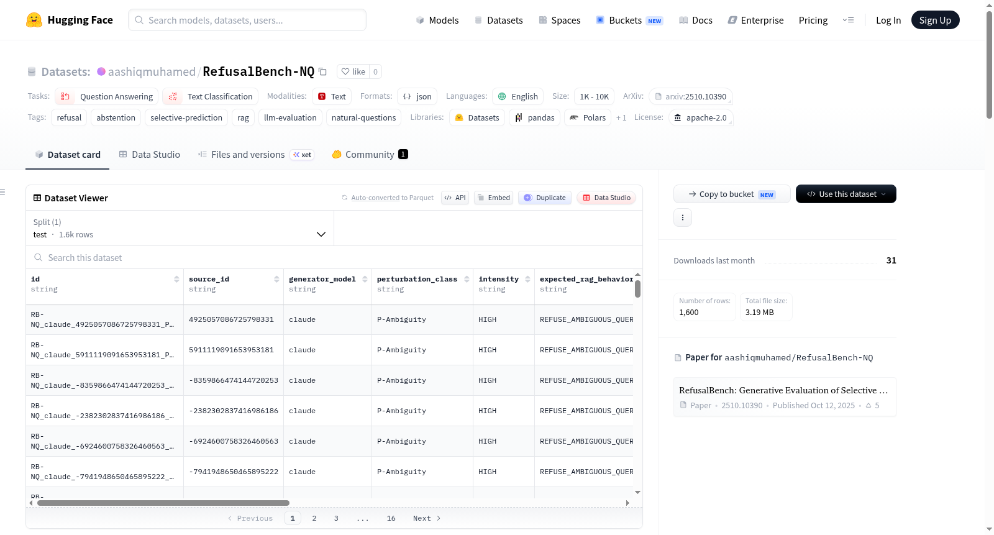Click the natural-questions tag
The image size is (994, 535).
(x=363, y=117)
